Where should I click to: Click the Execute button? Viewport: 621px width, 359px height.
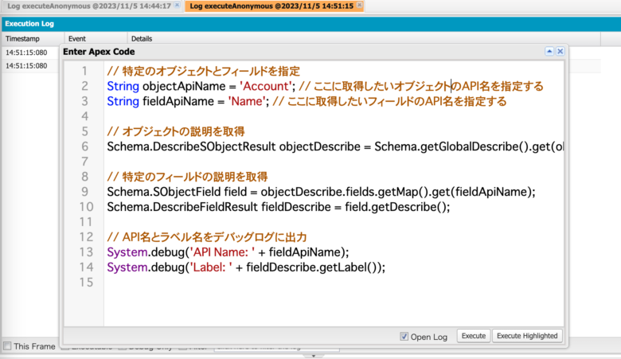click(x=473, y=336)
